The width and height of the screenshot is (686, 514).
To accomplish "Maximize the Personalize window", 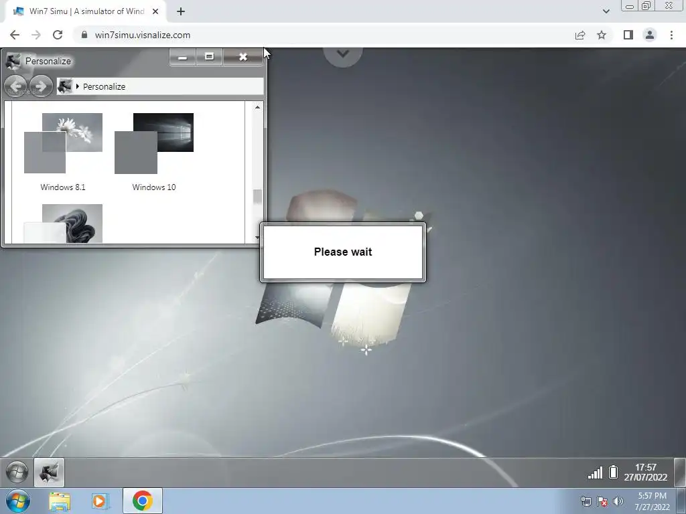I will tap(209, 58).
